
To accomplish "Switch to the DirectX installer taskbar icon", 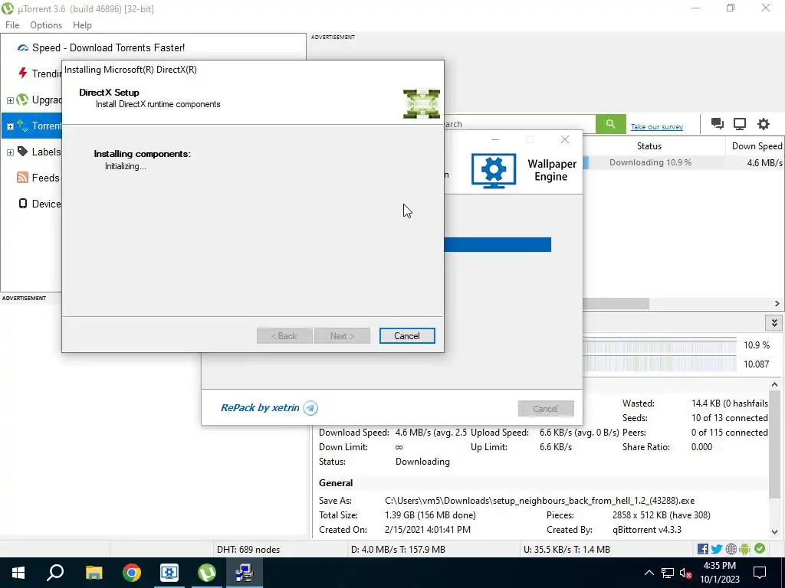I will [245, 573].
